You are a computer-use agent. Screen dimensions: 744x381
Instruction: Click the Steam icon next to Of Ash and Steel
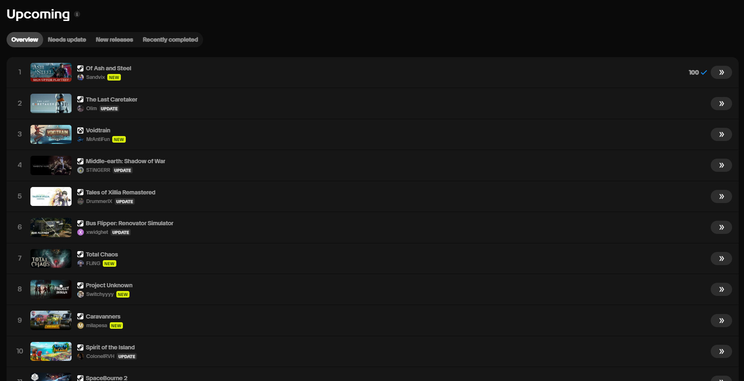click(x=80, y=68)
